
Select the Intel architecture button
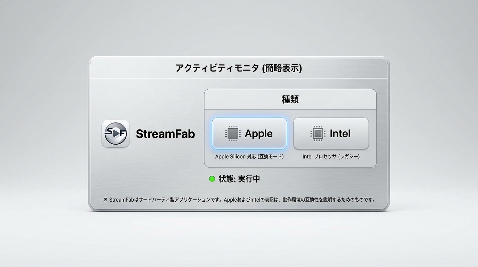(331, 133)
